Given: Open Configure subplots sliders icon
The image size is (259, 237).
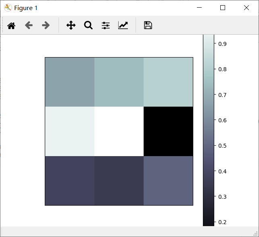Looking at the screenshot, I should pos(106,25).
